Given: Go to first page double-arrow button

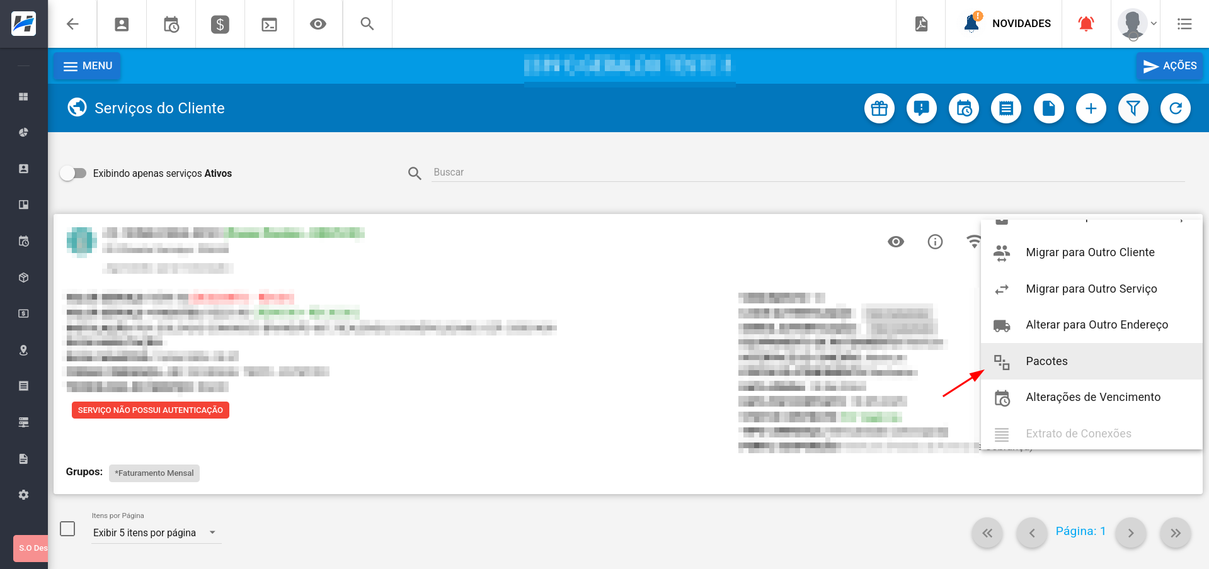Looking at the screenshot, I should coord(987,533).
